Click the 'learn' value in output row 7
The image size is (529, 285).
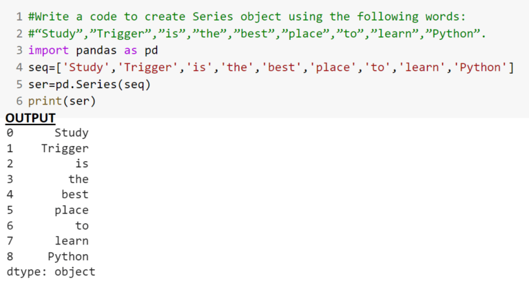point(72,241)
